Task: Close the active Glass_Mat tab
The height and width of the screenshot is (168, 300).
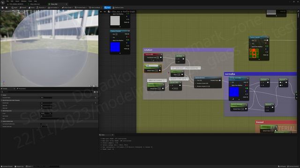Action: click(x=67, y=4)
